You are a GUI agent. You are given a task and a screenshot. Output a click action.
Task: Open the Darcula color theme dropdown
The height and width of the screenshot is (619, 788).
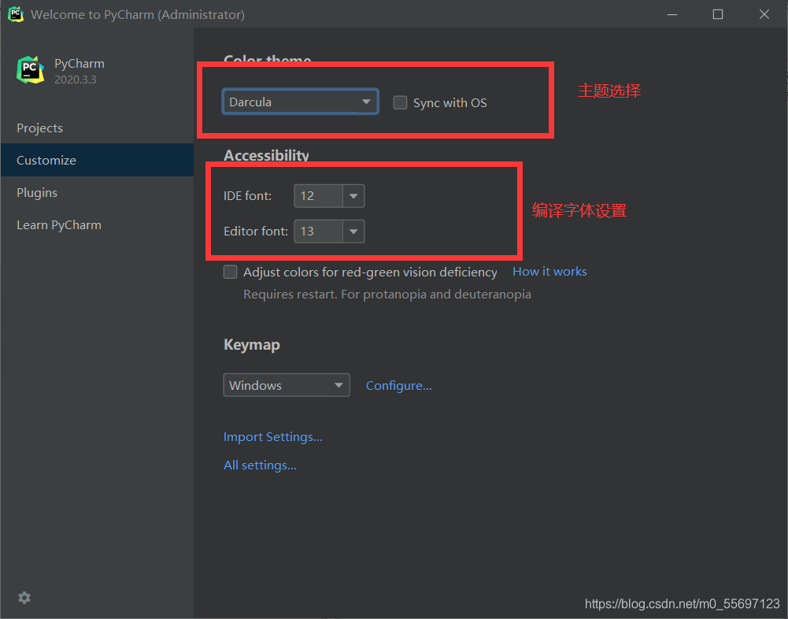click(x=301, y=102)
